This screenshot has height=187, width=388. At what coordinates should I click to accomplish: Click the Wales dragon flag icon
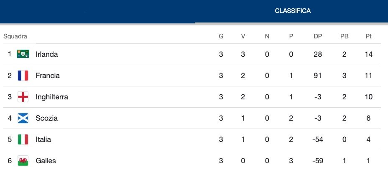(x=23, y=161)
